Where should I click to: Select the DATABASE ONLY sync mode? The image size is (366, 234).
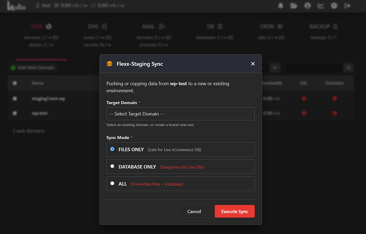click(x=112, y=166)
